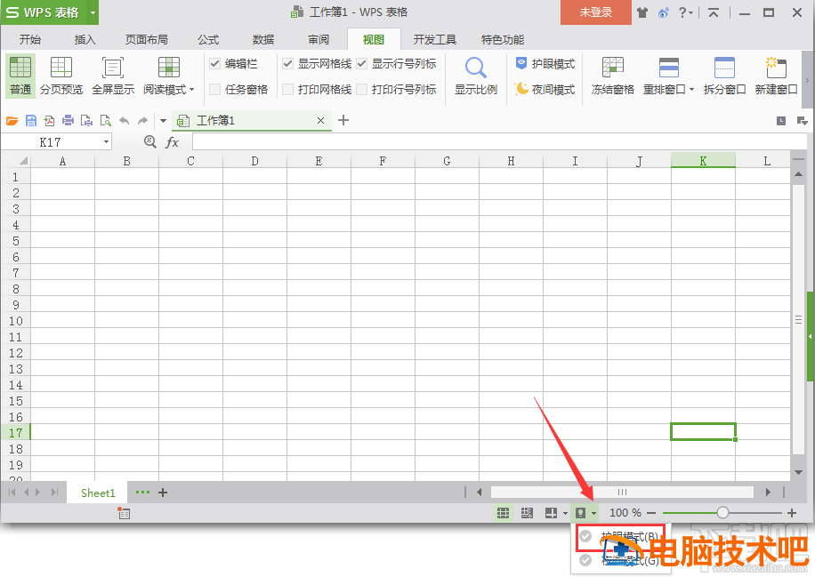Image resolution: width=815 pixels, height=577 pixels.
Task: Switch to normal view in status bar
Action: [503, 513]
